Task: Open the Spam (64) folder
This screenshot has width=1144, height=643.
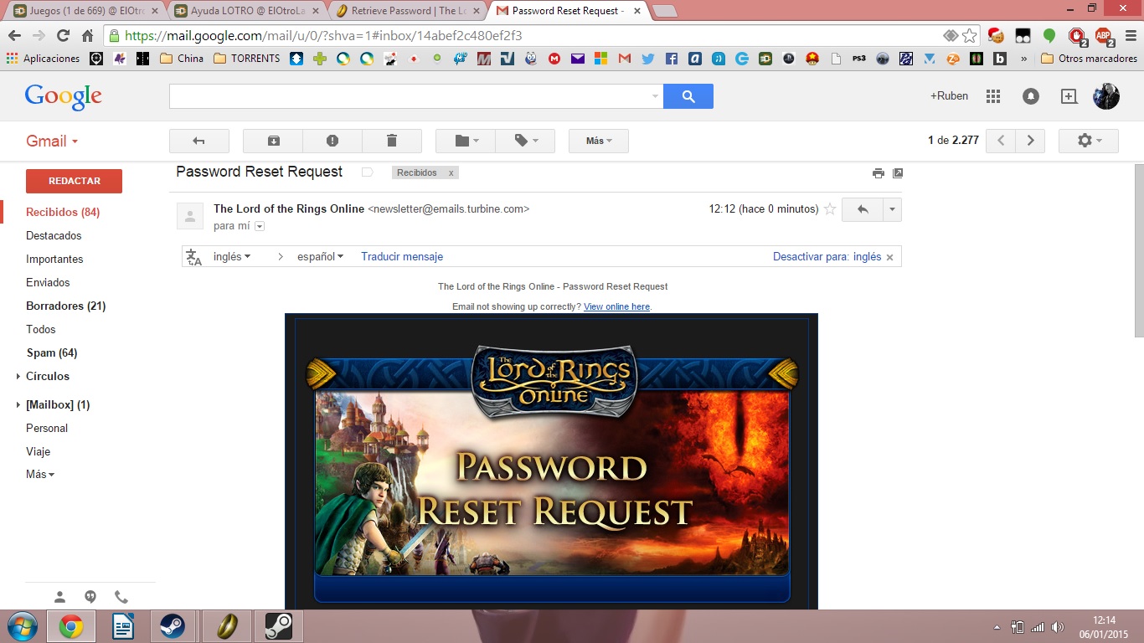Action: [x=52, y=353]
